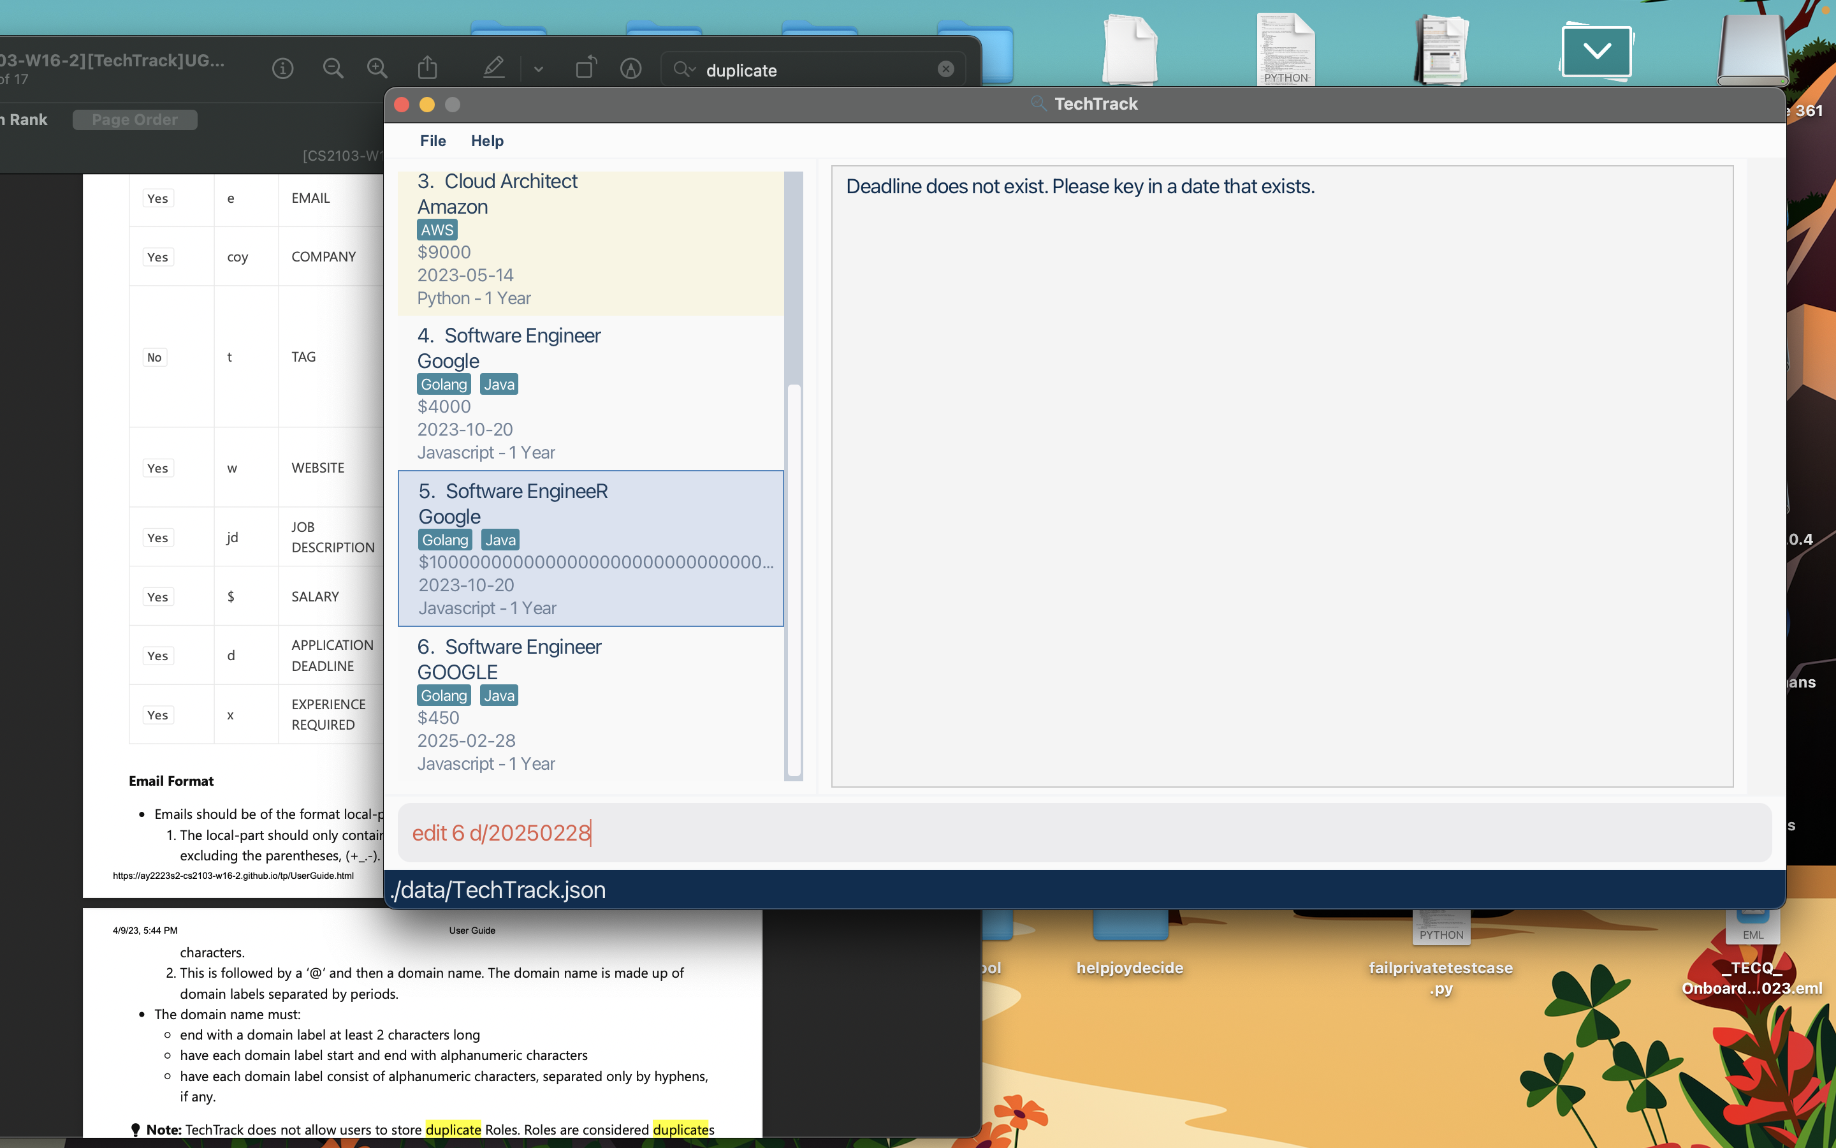Image resolution: width=1836 pixels, height=1148 pixels.
Task: Zoom out the PDF document
Action: (x=332, y=69)
